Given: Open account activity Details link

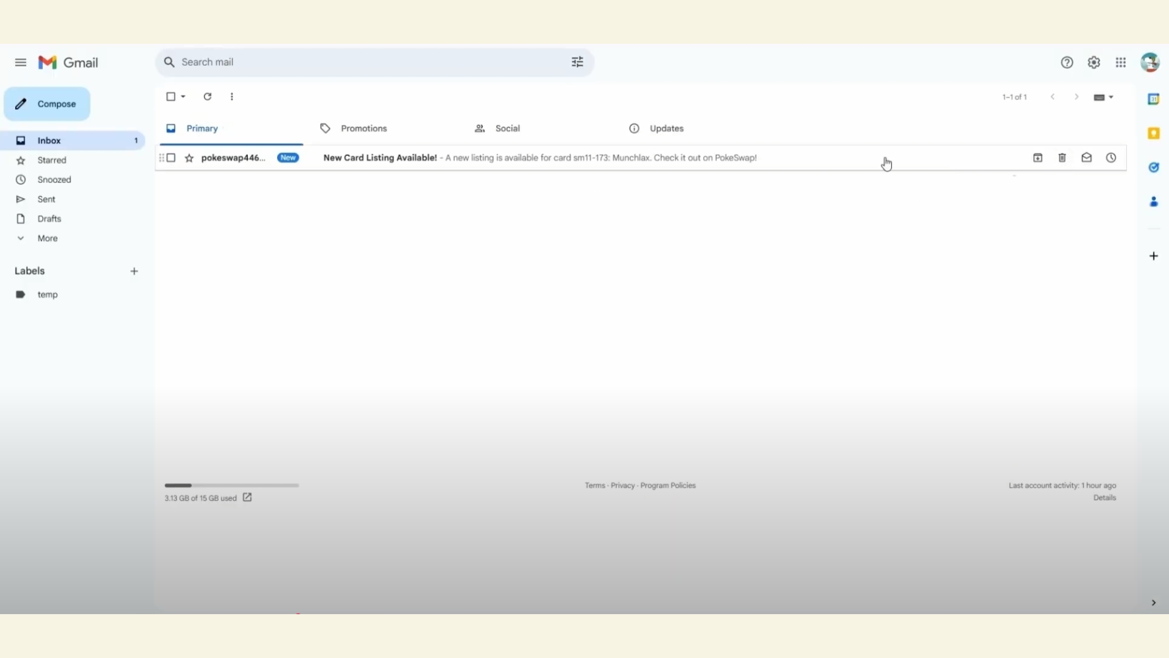Looking at the screenshot, I should click(x=1104, y=498).
